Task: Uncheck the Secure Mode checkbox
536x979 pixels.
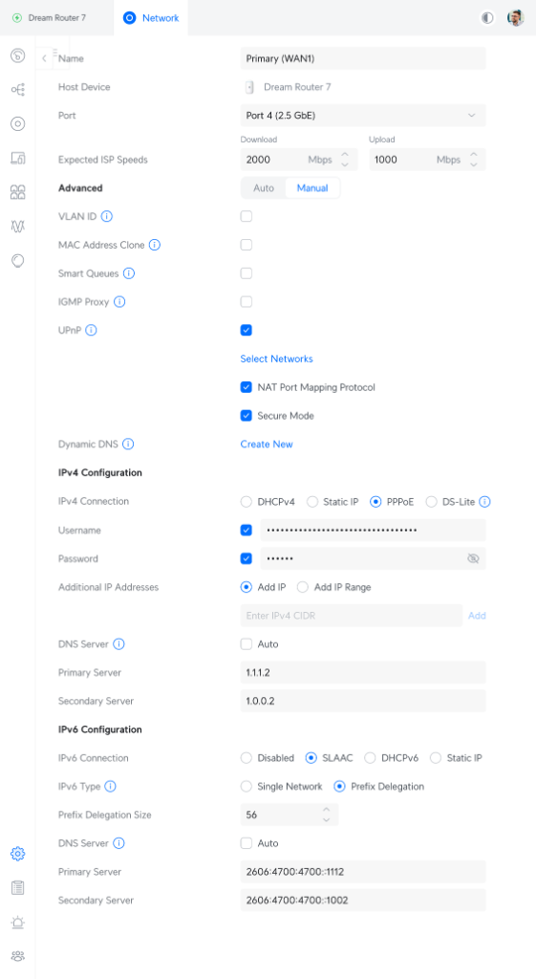Action: pyautogui.click(x=247, y=416)
